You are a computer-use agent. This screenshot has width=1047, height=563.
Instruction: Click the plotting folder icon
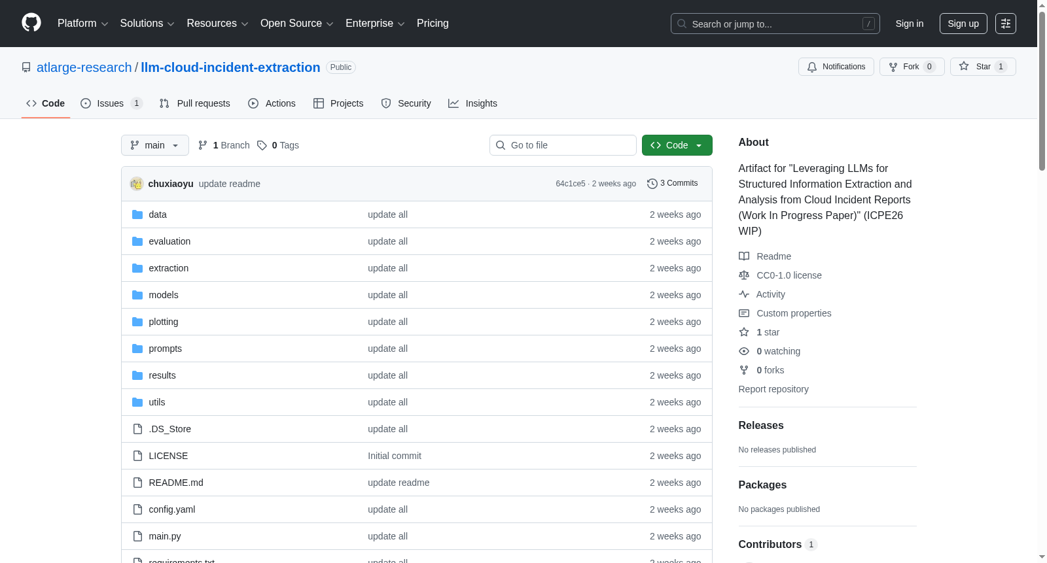(x=137, y=322)
